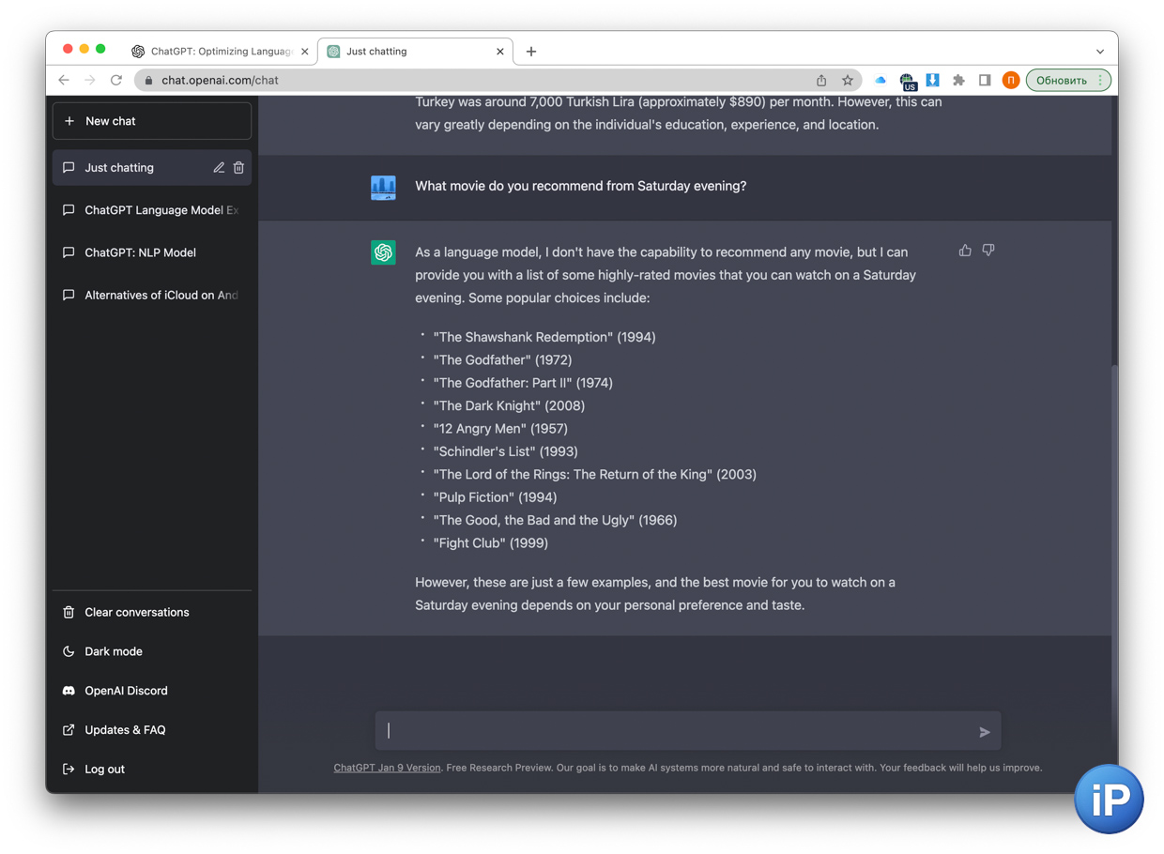Open the ChatGPT Jan 9 Version link

[x=387, y=768]
